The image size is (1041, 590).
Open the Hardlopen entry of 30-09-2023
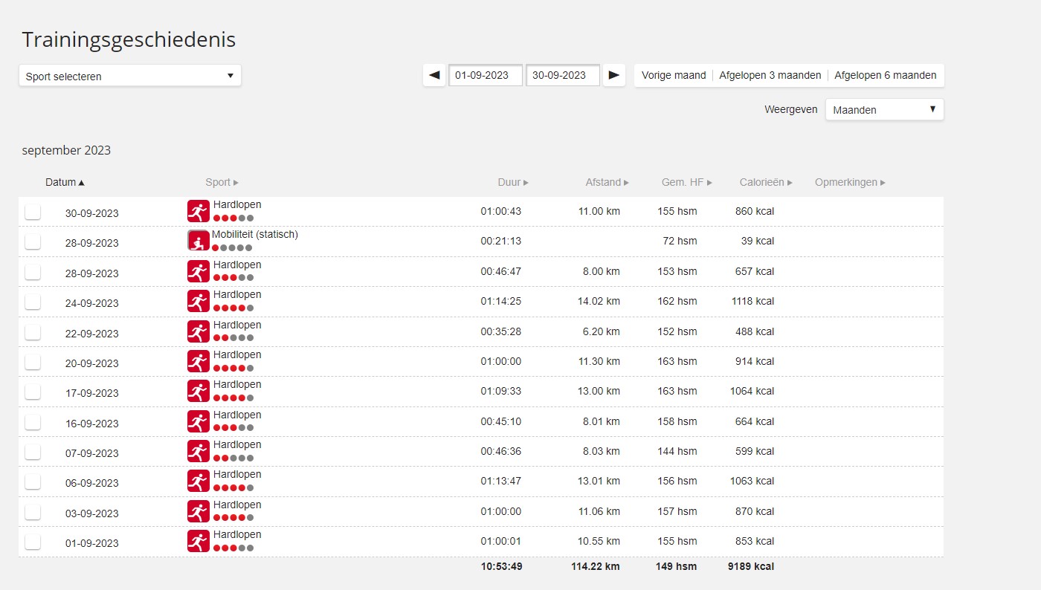(x=237, y=205)
